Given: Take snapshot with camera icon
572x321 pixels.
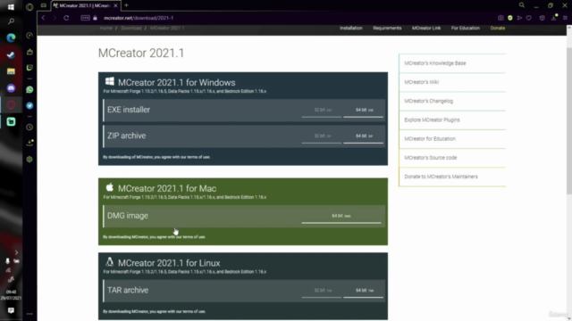Looking at the screenshot, I should pyautogui.click(x=500, y=18).
